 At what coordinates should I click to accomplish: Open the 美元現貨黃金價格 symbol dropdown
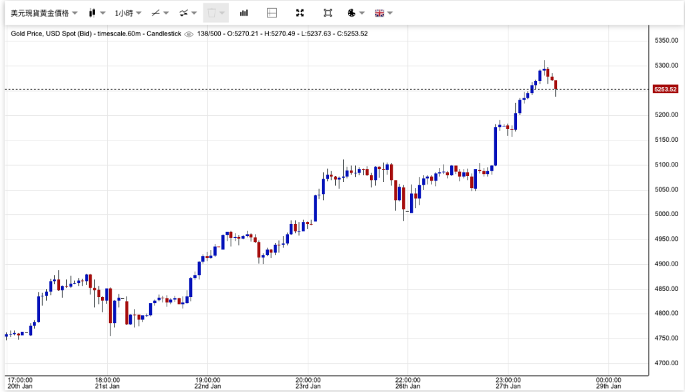pos(43,13)
